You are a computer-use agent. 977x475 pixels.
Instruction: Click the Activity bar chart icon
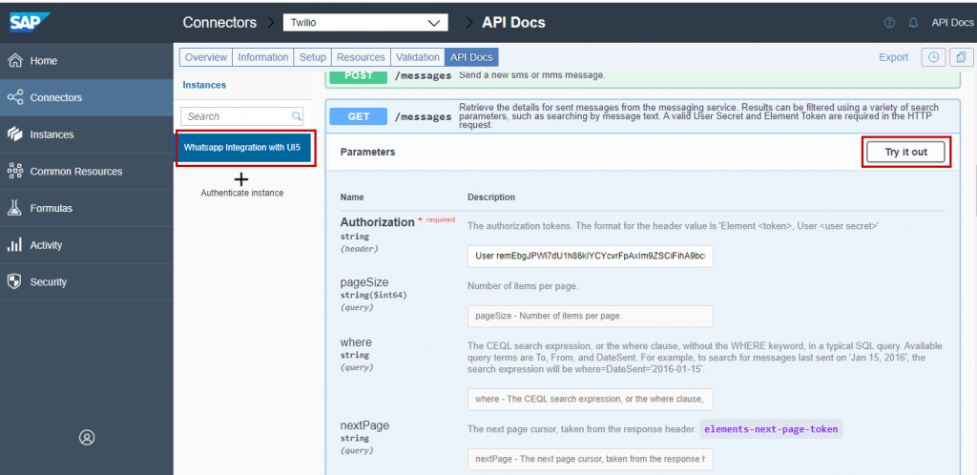15,245
